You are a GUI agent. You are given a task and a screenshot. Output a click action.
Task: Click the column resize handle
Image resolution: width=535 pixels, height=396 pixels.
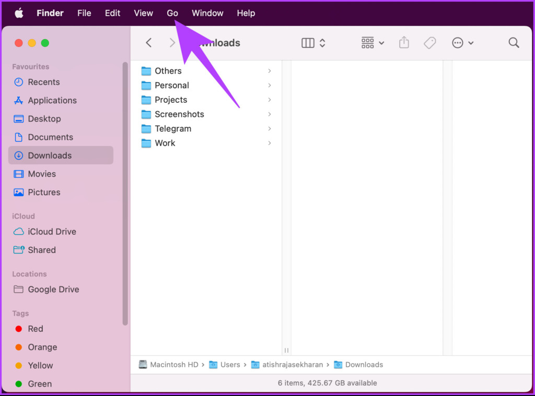[x=287, y=350]
